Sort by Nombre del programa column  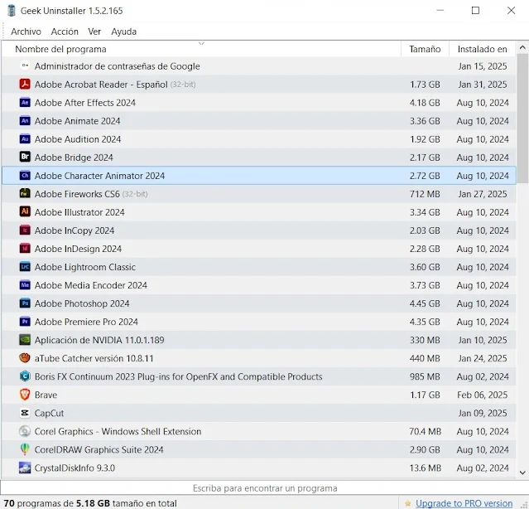point(201,49)
